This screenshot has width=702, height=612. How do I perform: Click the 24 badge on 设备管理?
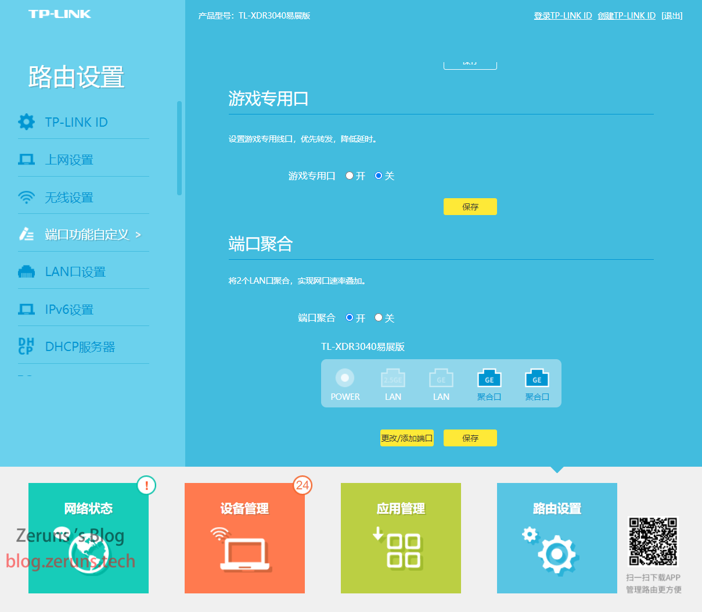coord(303,485)
